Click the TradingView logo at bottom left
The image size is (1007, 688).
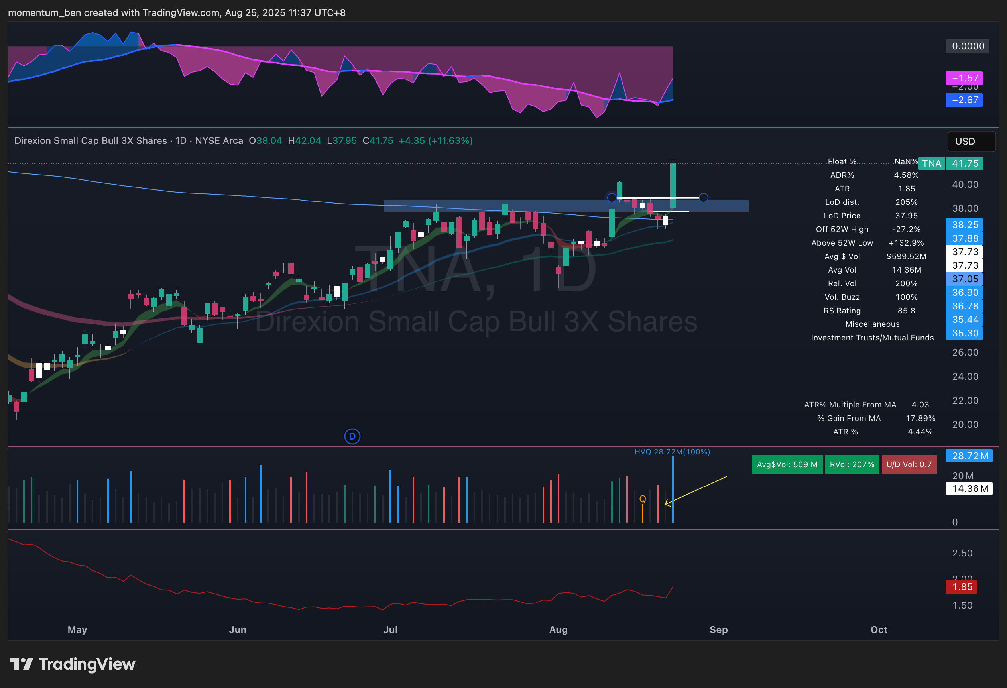pos(73,664)
